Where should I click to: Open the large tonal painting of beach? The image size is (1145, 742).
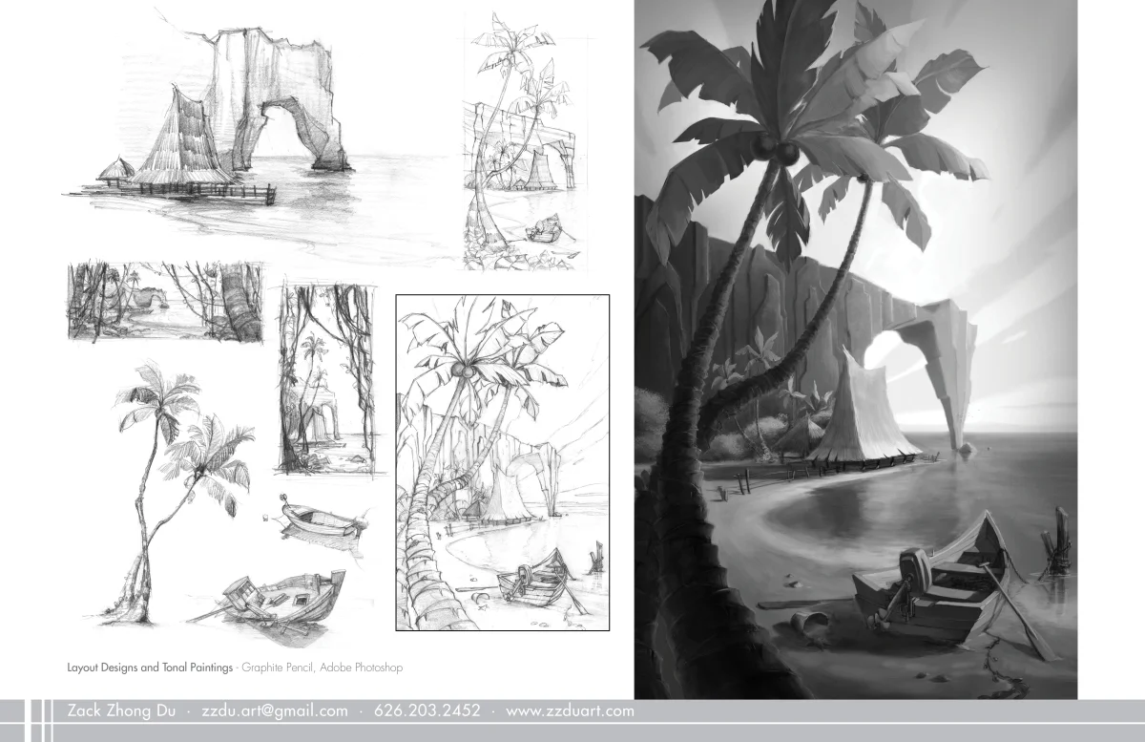point(856,350)
